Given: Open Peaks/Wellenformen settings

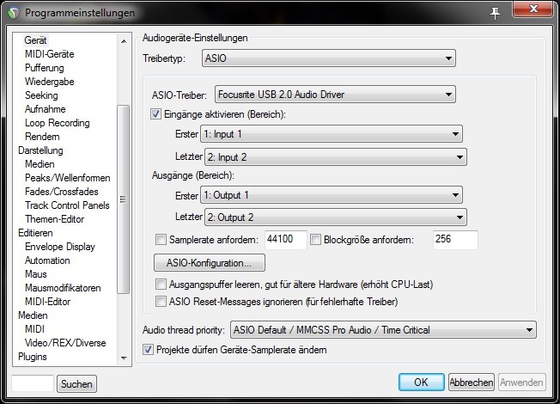Looking at the screenshot, I should (x=68, y=178).
